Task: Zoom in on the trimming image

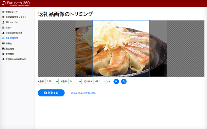Action: point(116,82)
